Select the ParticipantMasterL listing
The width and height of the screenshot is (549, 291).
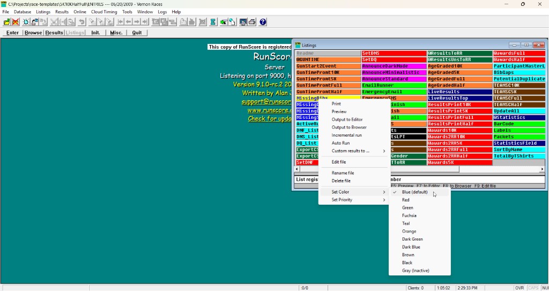pyautogui.click(x=519, y=66)
